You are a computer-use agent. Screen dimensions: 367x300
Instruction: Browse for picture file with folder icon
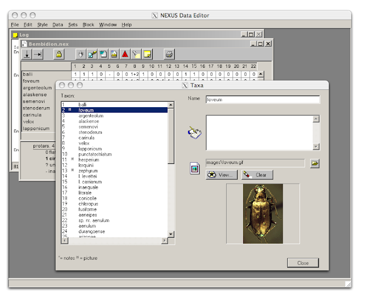(x=314, y=164)
